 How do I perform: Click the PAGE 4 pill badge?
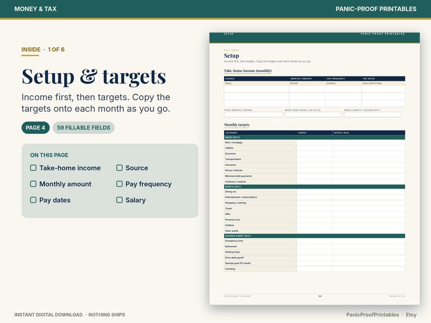[x=35, y=127]
